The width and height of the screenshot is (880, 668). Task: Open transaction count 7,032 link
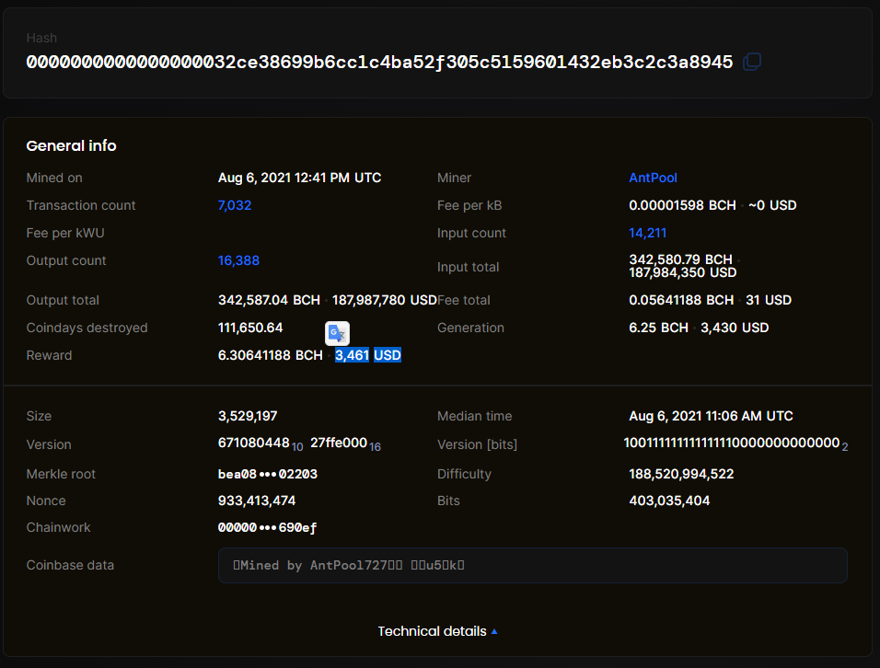235,205
